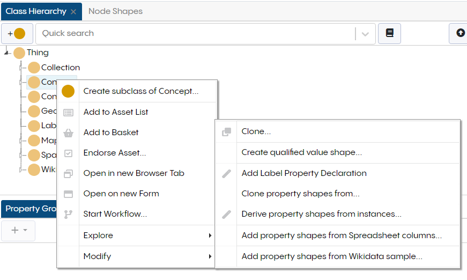Viewport: 467px width, 280px height.
Task: Click the orange circle beside Create subclass
Action: pyautogui.click(x=68, y=91)
